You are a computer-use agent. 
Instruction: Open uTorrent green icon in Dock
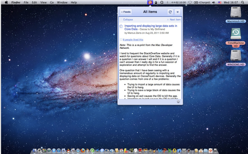(92, 150)
